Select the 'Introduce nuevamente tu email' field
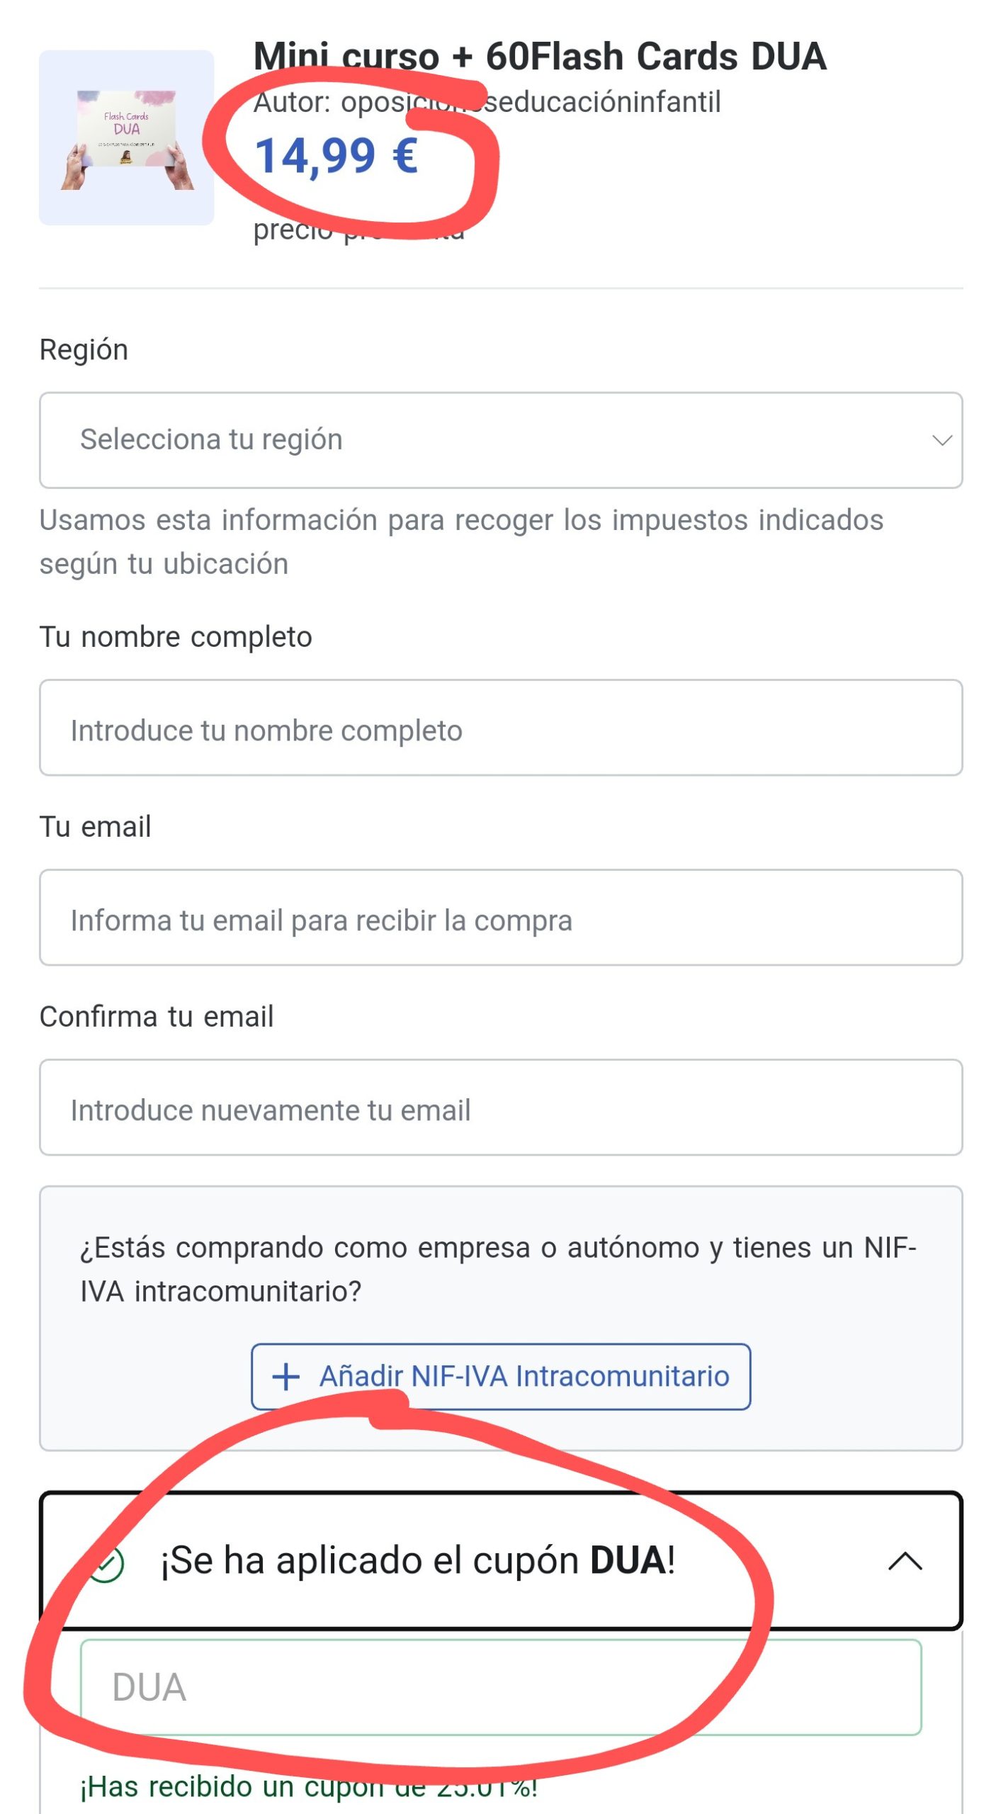 point(500,1108)
